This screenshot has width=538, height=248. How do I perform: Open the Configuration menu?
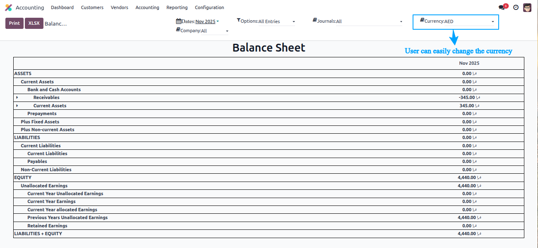pos(209,7)
